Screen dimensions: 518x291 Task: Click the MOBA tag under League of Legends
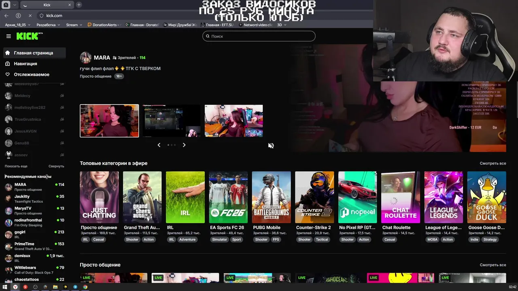tap(432, 239)
